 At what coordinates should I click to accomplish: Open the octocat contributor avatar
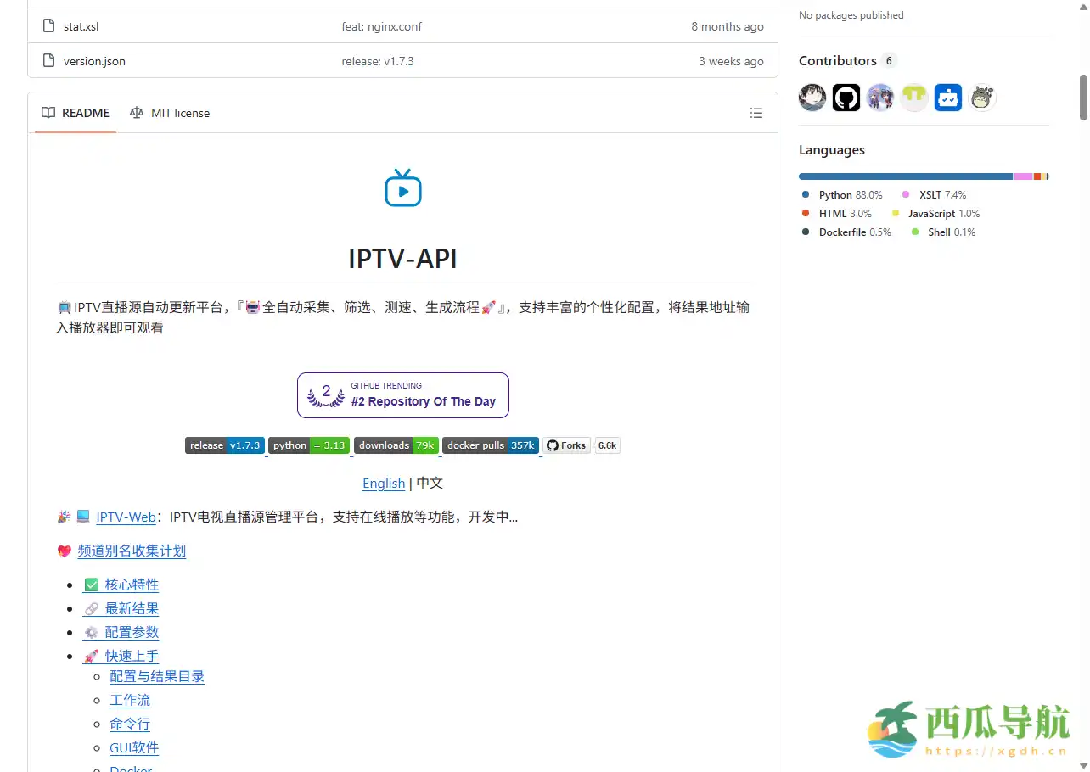[x=846, y=97]
